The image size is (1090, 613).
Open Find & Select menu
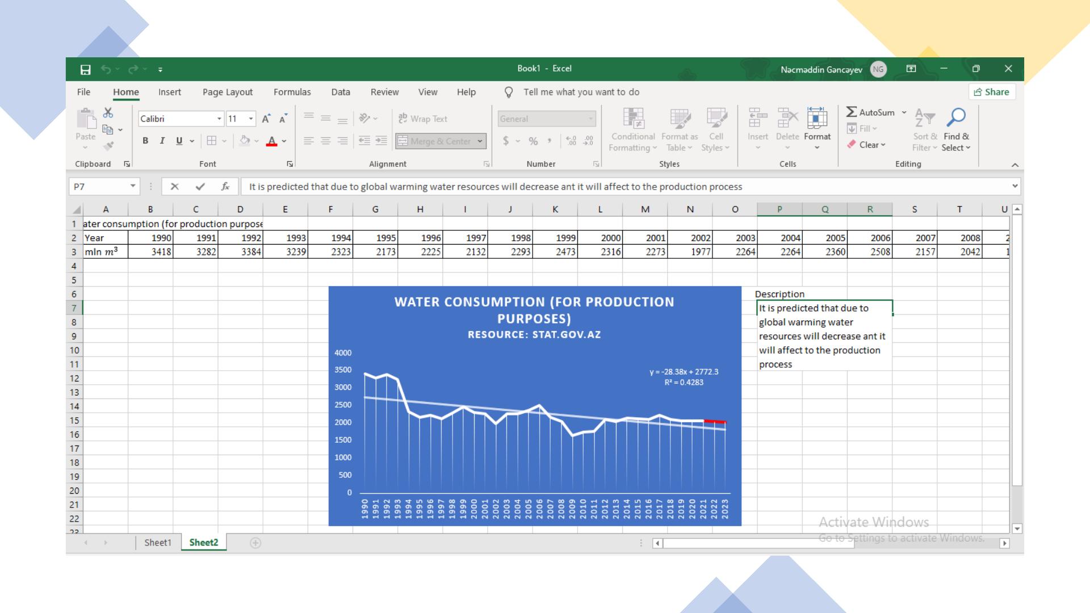coord(956,130)
